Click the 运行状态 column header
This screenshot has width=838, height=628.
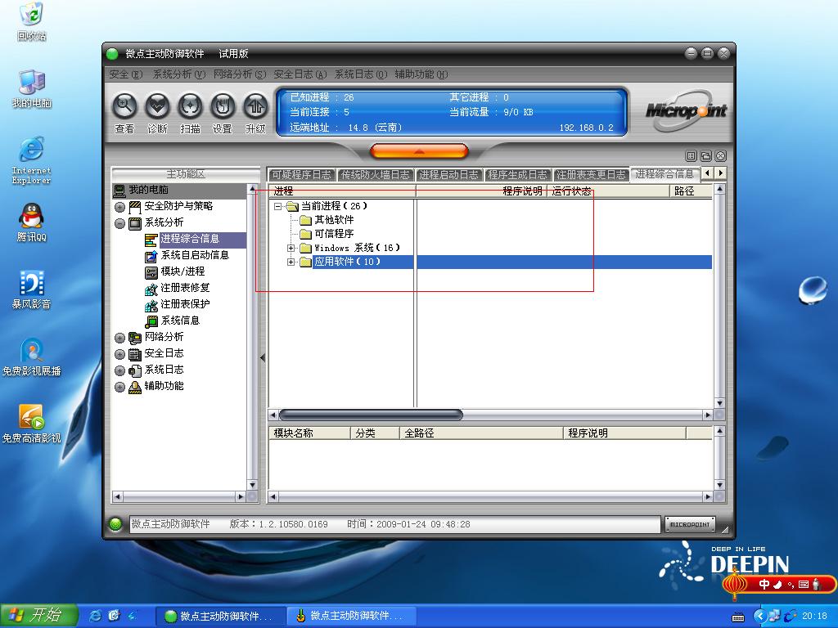(x=609, y=191)
